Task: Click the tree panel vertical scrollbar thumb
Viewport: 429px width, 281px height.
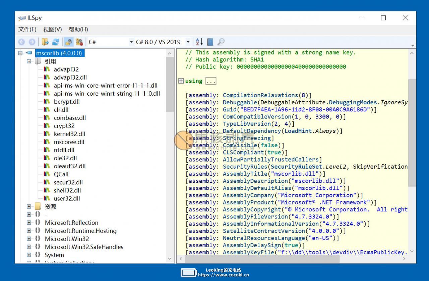Action: [170, 85]
